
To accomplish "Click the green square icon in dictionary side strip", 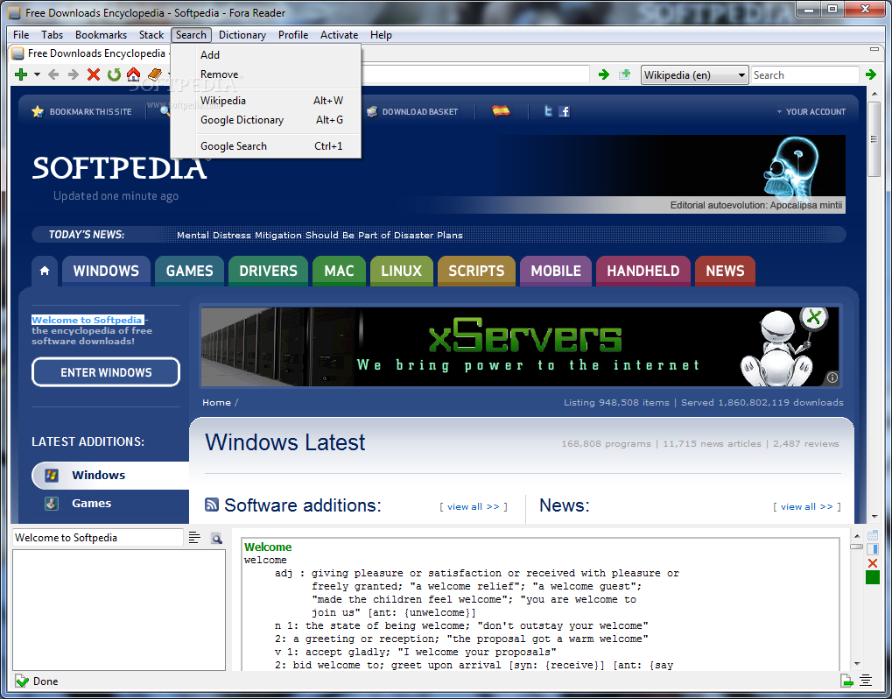I will pos(873,578).
